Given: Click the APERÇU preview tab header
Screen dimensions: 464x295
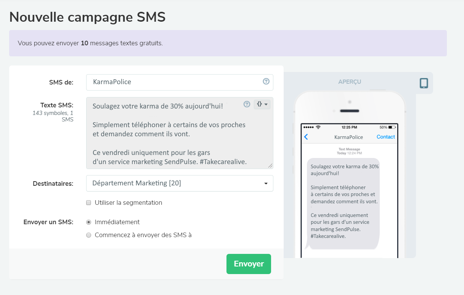Looking at the screenshot, I should click(x=350, y=82).
